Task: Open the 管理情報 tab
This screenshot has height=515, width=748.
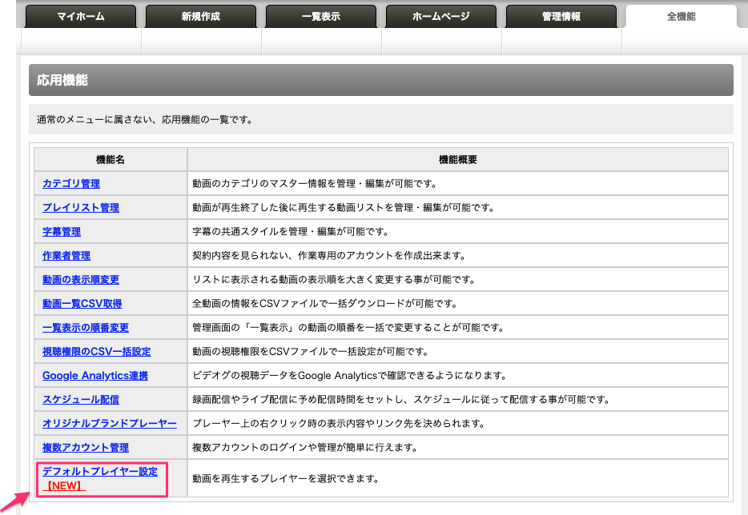Action: [x=561, y=16]
